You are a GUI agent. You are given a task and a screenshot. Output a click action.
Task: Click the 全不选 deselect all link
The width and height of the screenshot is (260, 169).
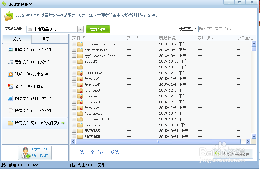coord(97,152)
